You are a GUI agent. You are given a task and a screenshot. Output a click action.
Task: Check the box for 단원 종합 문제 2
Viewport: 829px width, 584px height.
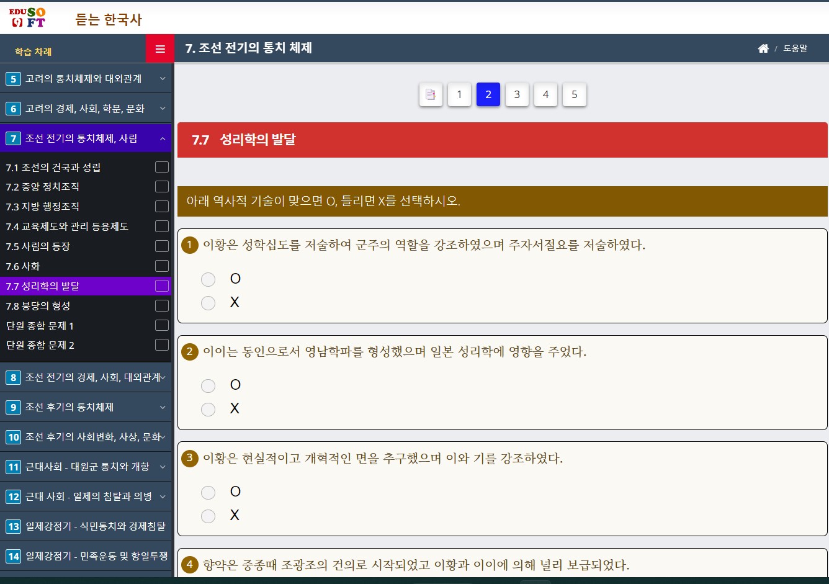162,344
